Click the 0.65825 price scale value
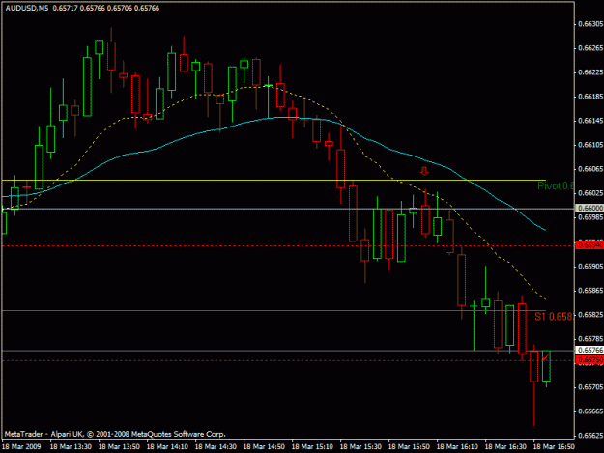This screenshot has width=604, height=453. tap(590, 315)
